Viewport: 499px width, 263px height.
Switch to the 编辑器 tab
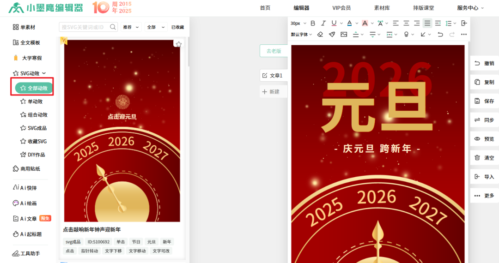tap(301, 8)
